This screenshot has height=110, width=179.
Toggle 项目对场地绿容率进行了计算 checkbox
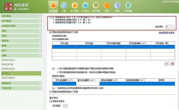pos(50,32)
